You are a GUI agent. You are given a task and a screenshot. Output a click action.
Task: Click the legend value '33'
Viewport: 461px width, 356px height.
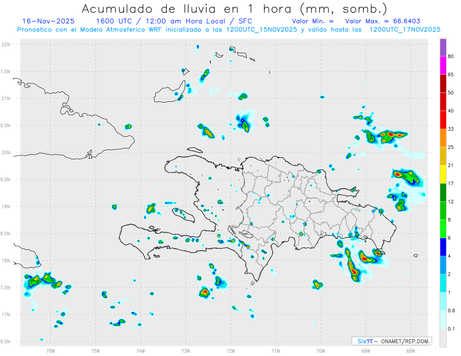pos(451,129)
